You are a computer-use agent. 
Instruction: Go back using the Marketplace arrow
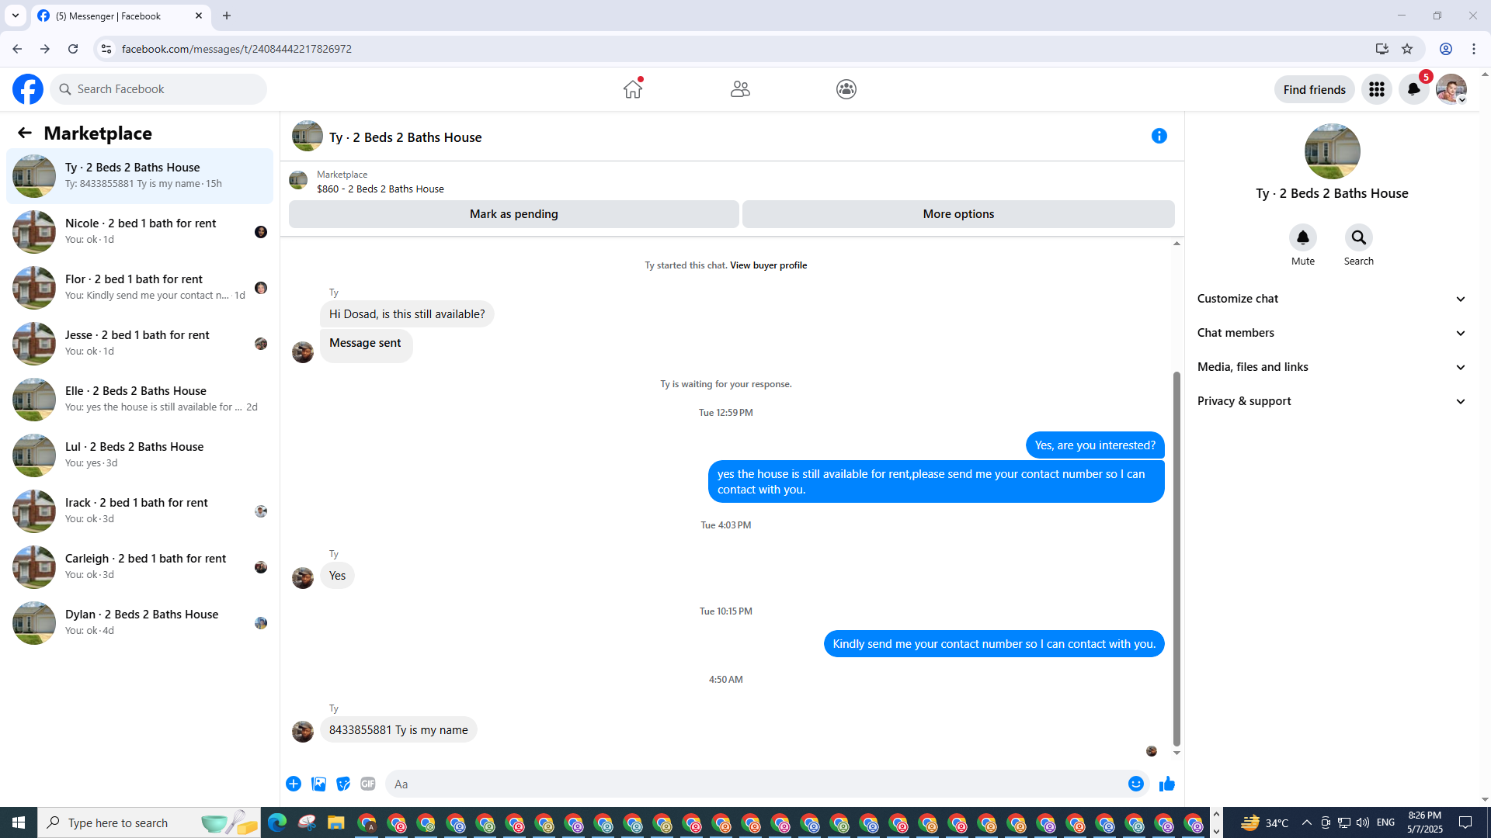coord(25,133)
